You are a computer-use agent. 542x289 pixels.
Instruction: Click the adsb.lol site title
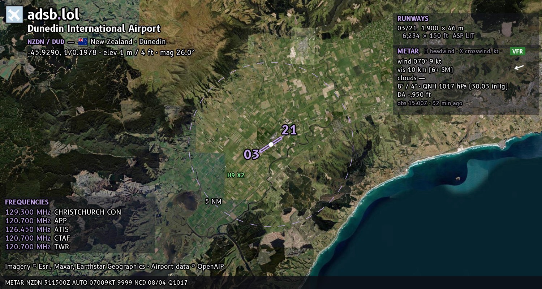coord(53,14)
